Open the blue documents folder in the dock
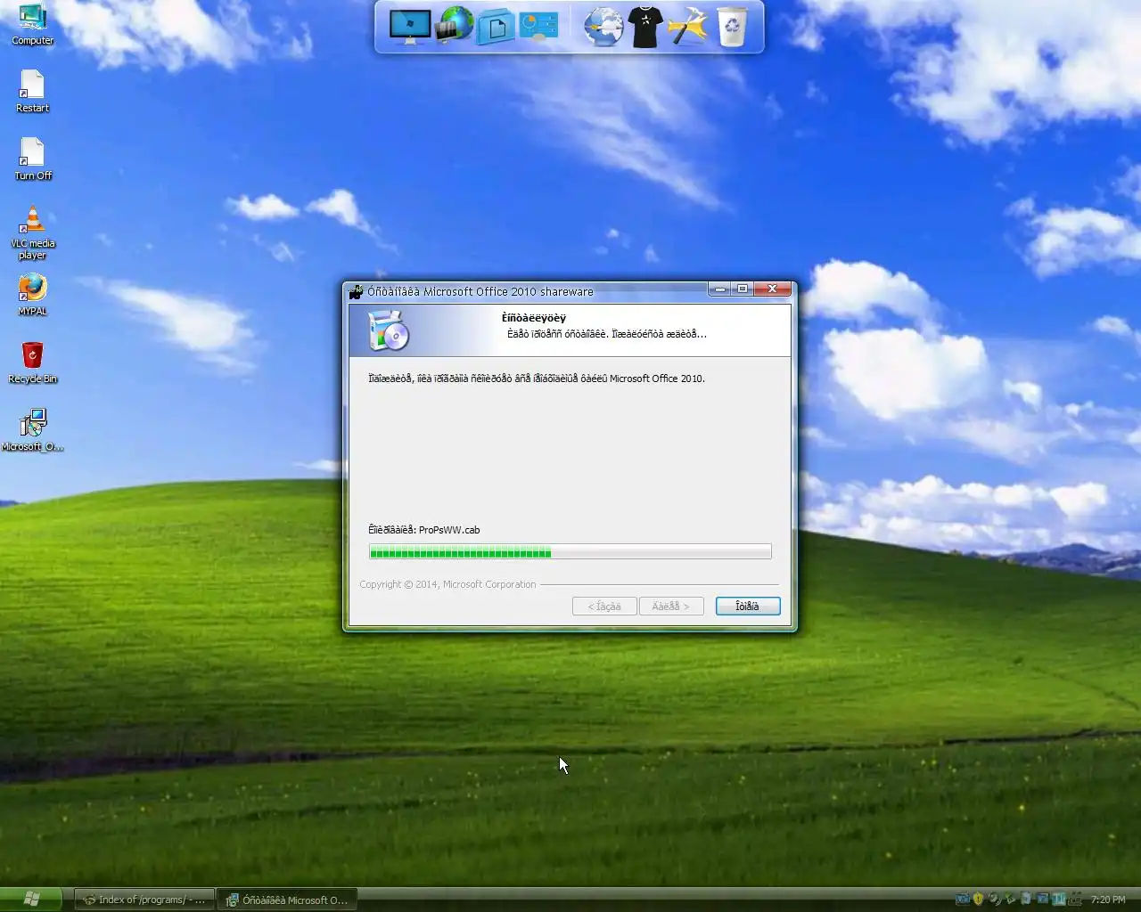 pyautogui.click(x=496, y=27)
